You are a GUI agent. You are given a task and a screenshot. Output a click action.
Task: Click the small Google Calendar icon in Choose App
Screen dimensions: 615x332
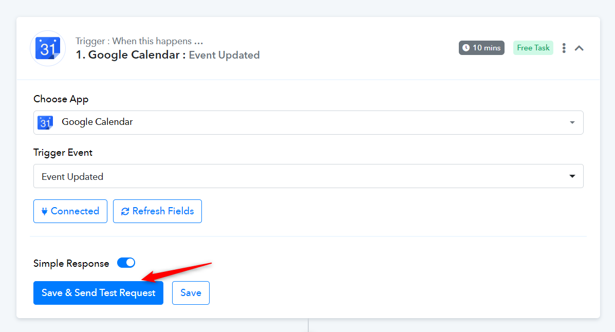coord(45,122)
